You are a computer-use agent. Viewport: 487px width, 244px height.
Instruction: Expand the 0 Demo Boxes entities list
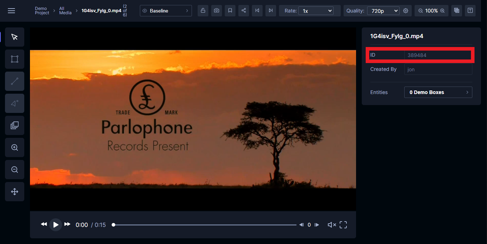[x=438, y=92]
